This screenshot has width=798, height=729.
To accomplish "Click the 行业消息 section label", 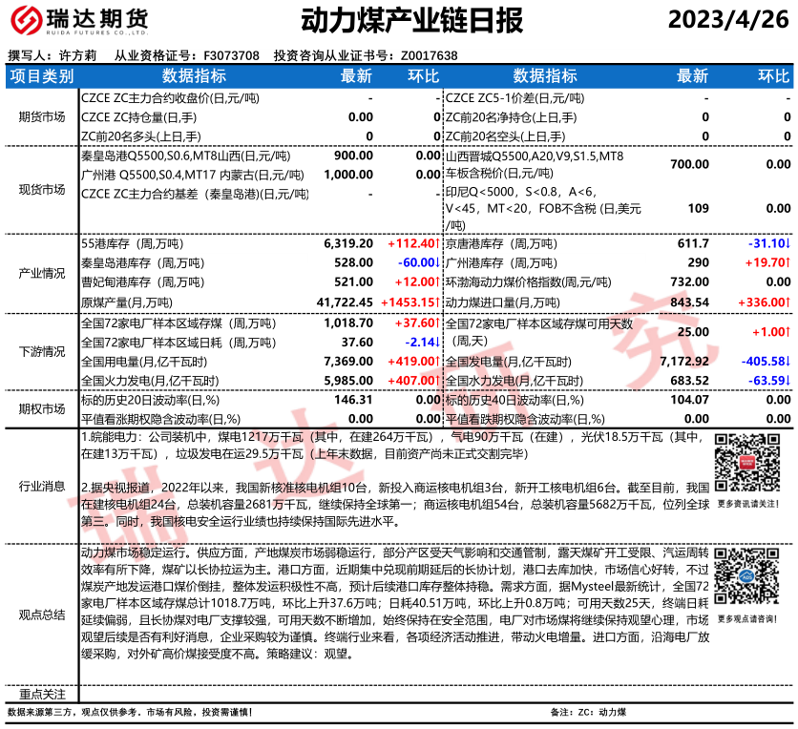I will (41, 486).
